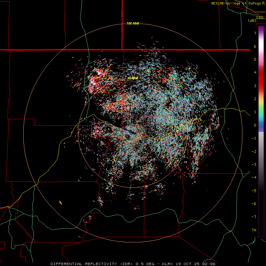Click the 0.5 DEG elevation text
The height and width of the screenshot is (266, 266).
pos(145,264)
